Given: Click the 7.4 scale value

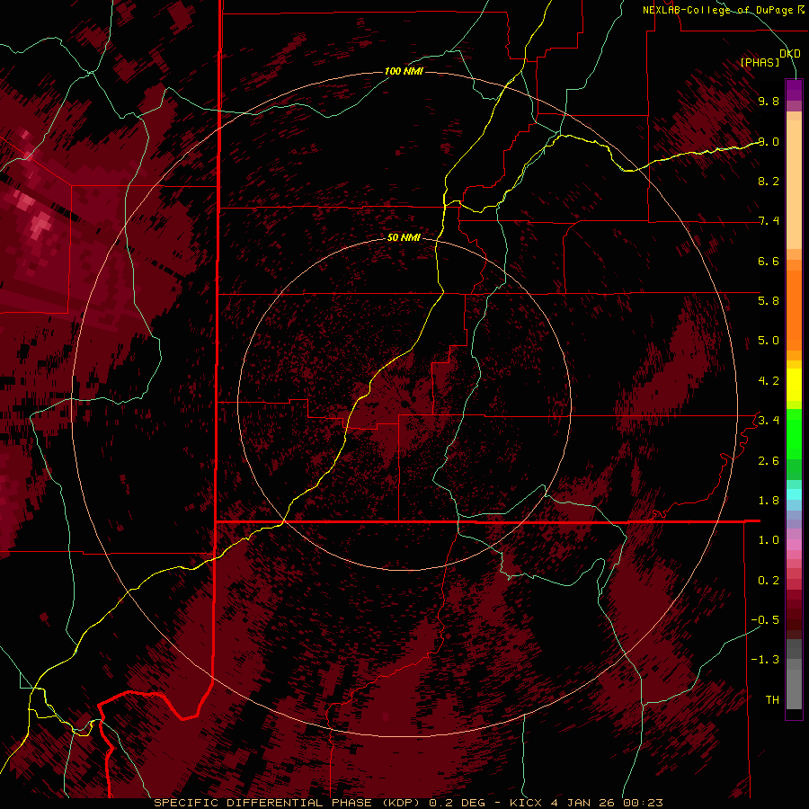Looking at the screenshot, I should [x=769, y=221].
